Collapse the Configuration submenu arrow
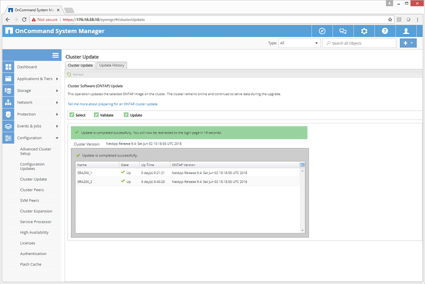The image size is (425, 284). (57, 138)
